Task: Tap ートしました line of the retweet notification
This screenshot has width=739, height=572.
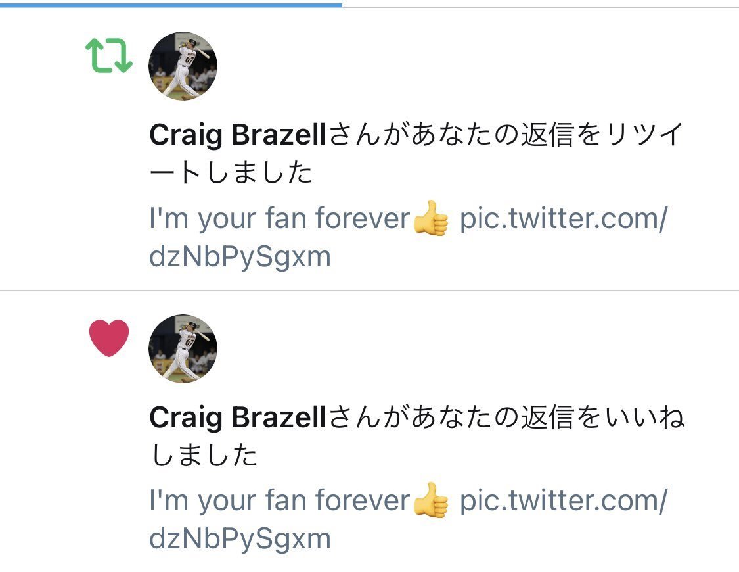Action: click(231, 172)
